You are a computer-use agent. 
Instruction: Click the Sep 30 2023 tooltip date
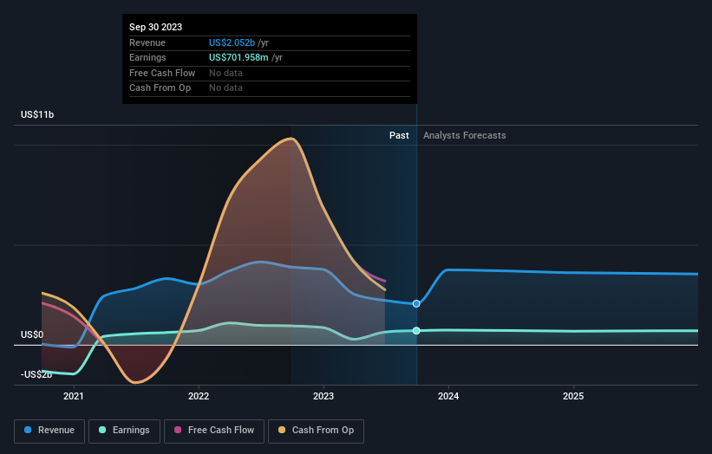(x=156, y=27)
